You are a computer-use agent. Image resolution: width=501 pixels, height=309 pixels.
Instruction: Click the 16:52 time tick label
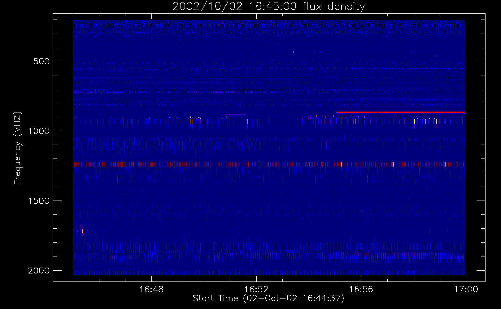tap(256, 290)
